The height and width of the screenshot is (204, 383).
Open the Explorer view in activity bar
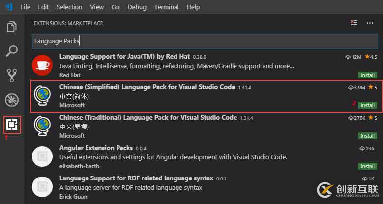[x=12, y=26]
